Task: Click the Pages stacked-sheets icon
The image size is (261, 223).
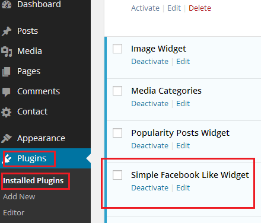Action: pyautogui.click(x=7, y=72)
